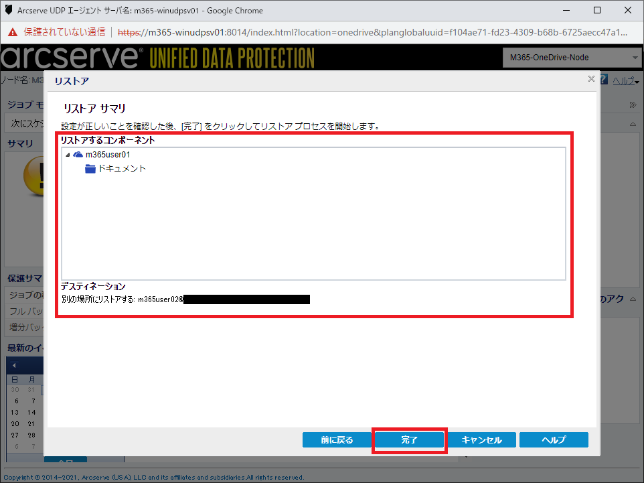Expand the double-chevron panel toggle on right
644x483 pixels.
click(x=633, y=105)
